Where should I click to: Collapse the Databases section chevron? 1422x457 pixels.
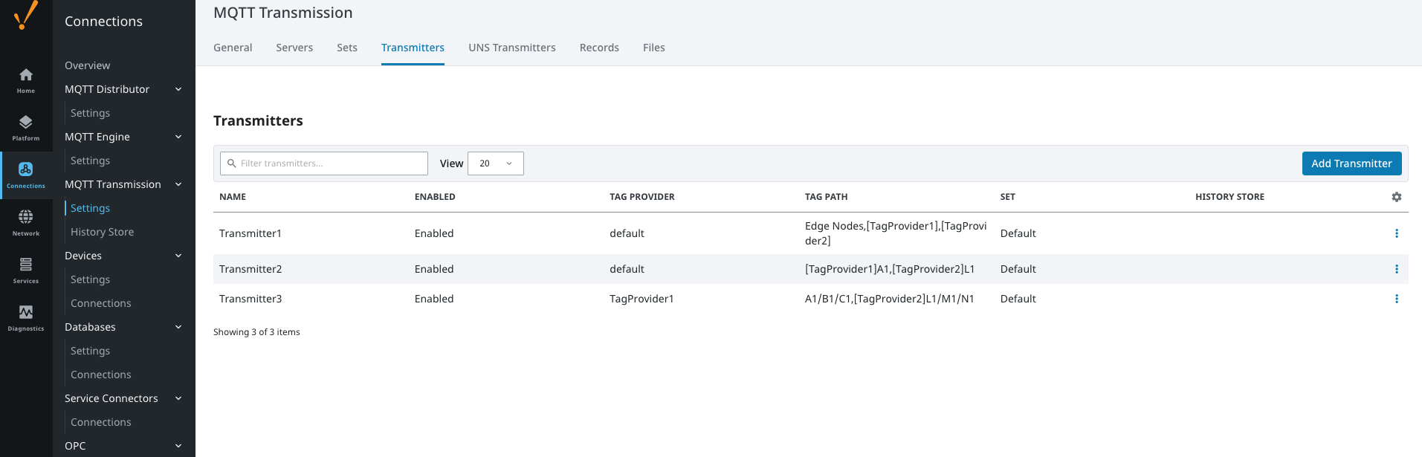click(x=178, y=327)
